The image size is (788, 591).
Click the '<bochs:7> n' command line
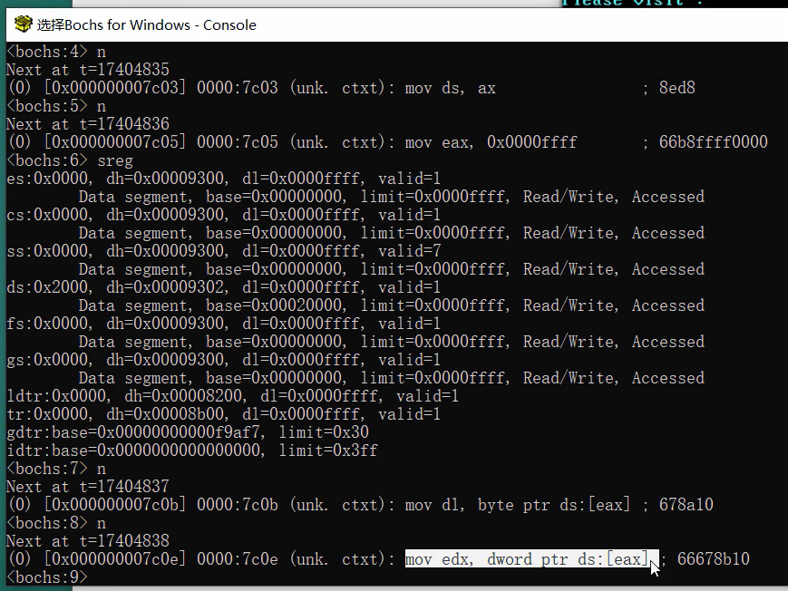point(56,469)
